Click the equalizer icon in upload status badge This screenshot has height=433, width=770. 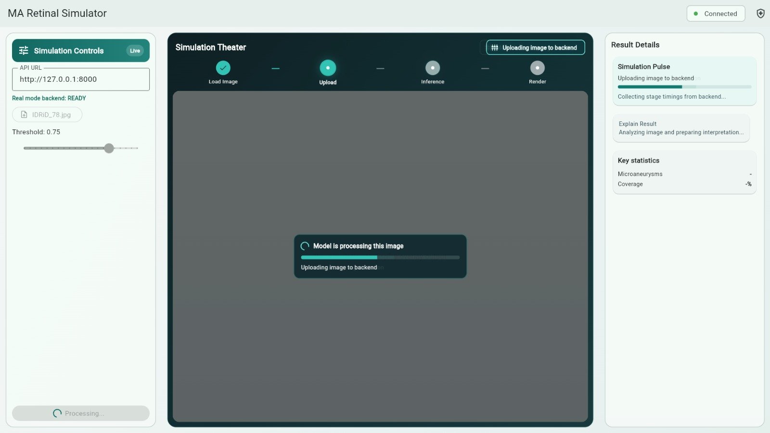click(495, 48)
